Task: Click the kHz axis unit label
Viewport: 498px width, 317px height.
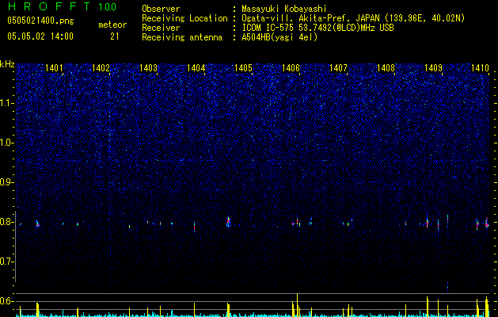Action: [7, 64]
